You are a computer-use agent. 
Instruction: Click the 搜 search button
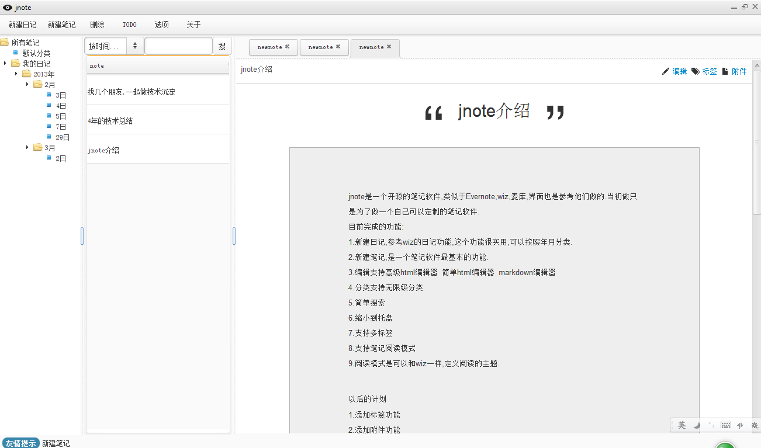pos(222,46)
